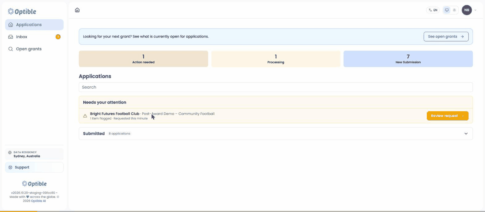Open Inbox in sidebar
The height and width of the screenshot is (212, 485).
coord(34,37)
